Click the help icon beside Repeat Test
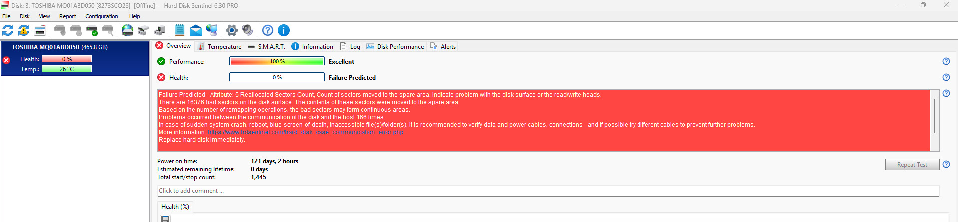This screenshot has width=958, height=222. click(946, 164)
